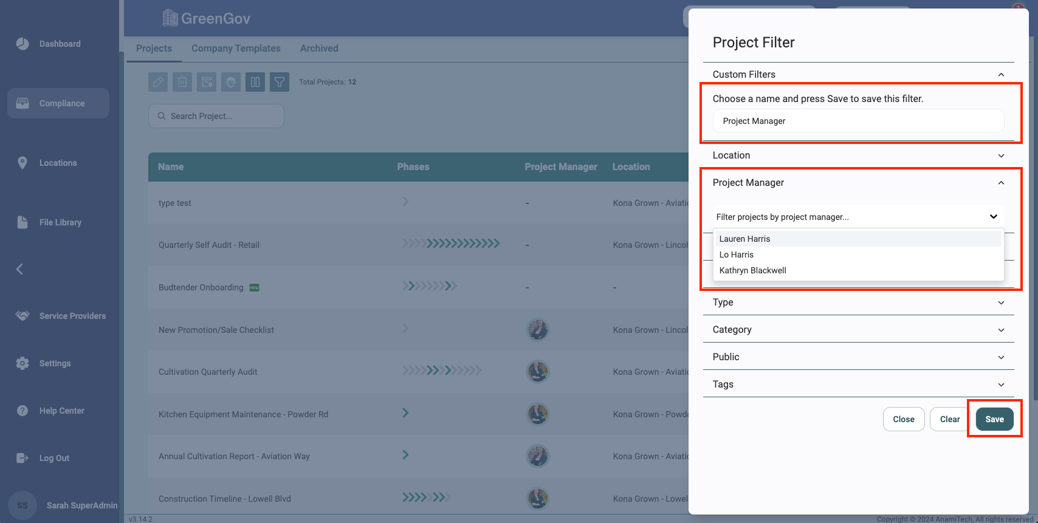Screen dimensions: 1038x523
Task: Open the 'type test' project
Action: click(175, 203)
